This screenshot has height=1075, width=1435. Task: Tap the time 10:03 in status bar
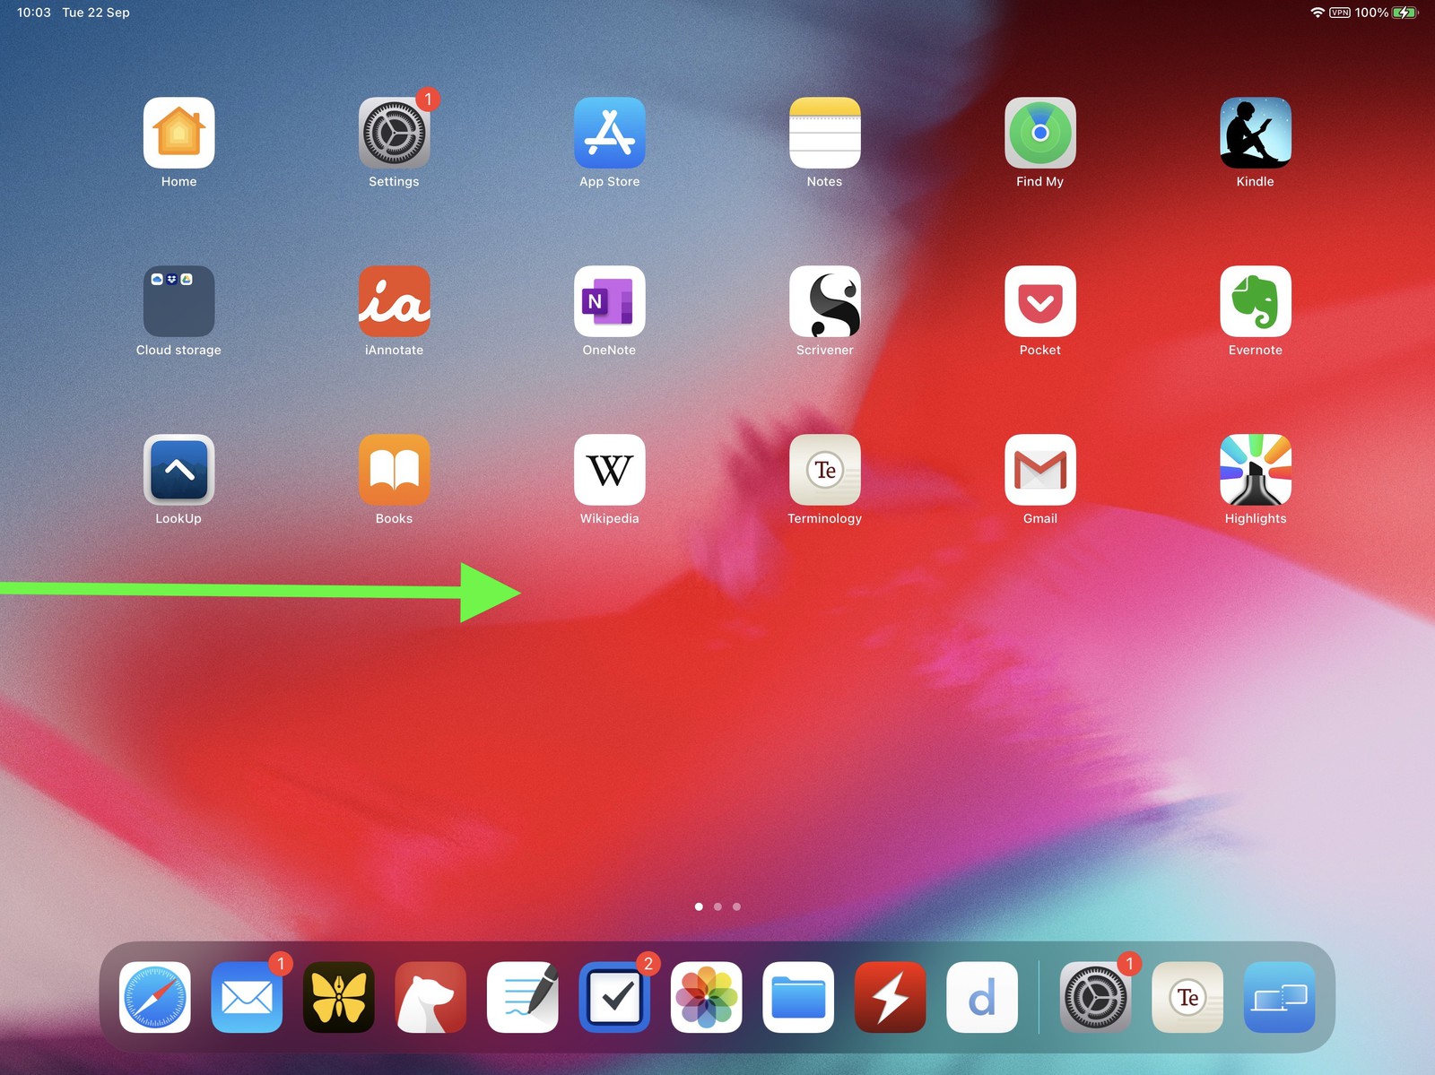click(34, 13)
